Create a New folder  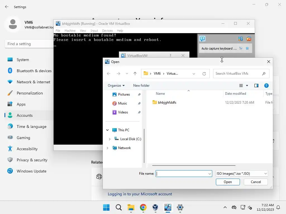141,86
